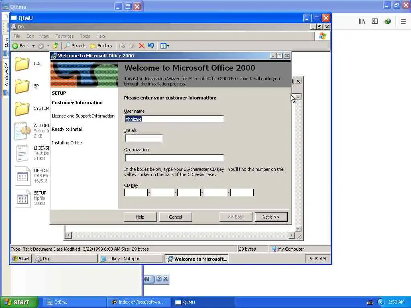Open Firefox library icon in browser toolbar
411x308 pixels.
(x=362, y=22)
